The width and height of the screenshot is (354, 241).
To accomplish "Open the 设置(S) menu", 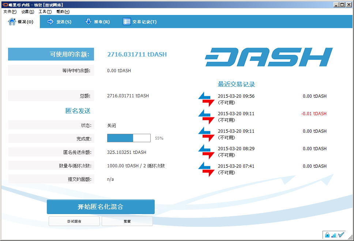I will click(27, 12).
